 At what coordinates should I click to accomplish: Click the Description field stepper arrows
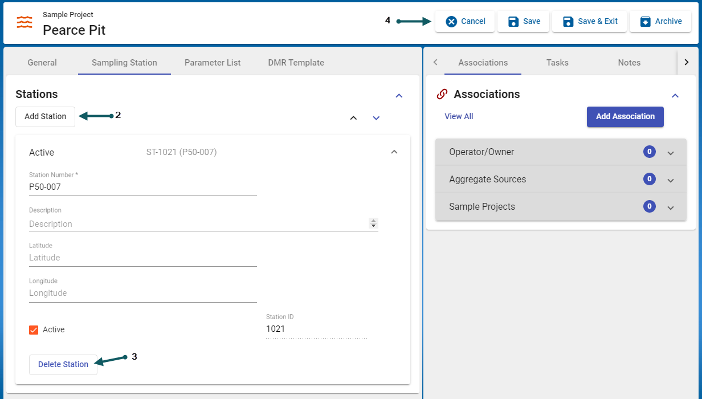pos(374,223)
